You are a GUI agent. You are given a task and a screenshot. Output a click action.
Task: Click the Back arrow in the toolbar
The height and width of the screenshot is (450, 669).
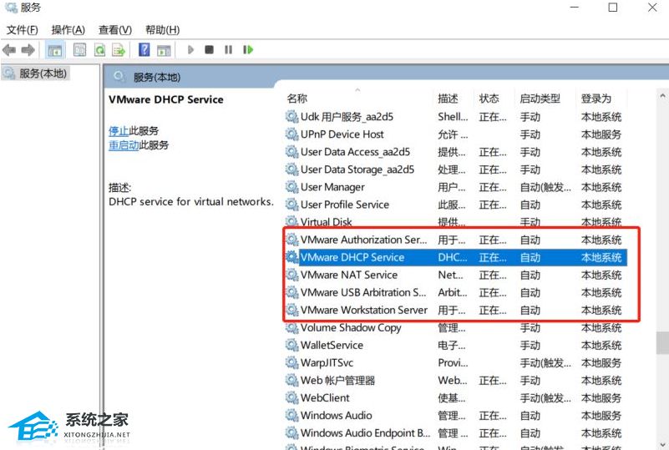pyautogui.click(x=10, y=50)
